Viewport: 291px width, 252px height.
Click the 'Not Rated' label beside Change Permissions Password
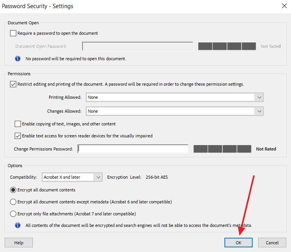pos(266,149)
